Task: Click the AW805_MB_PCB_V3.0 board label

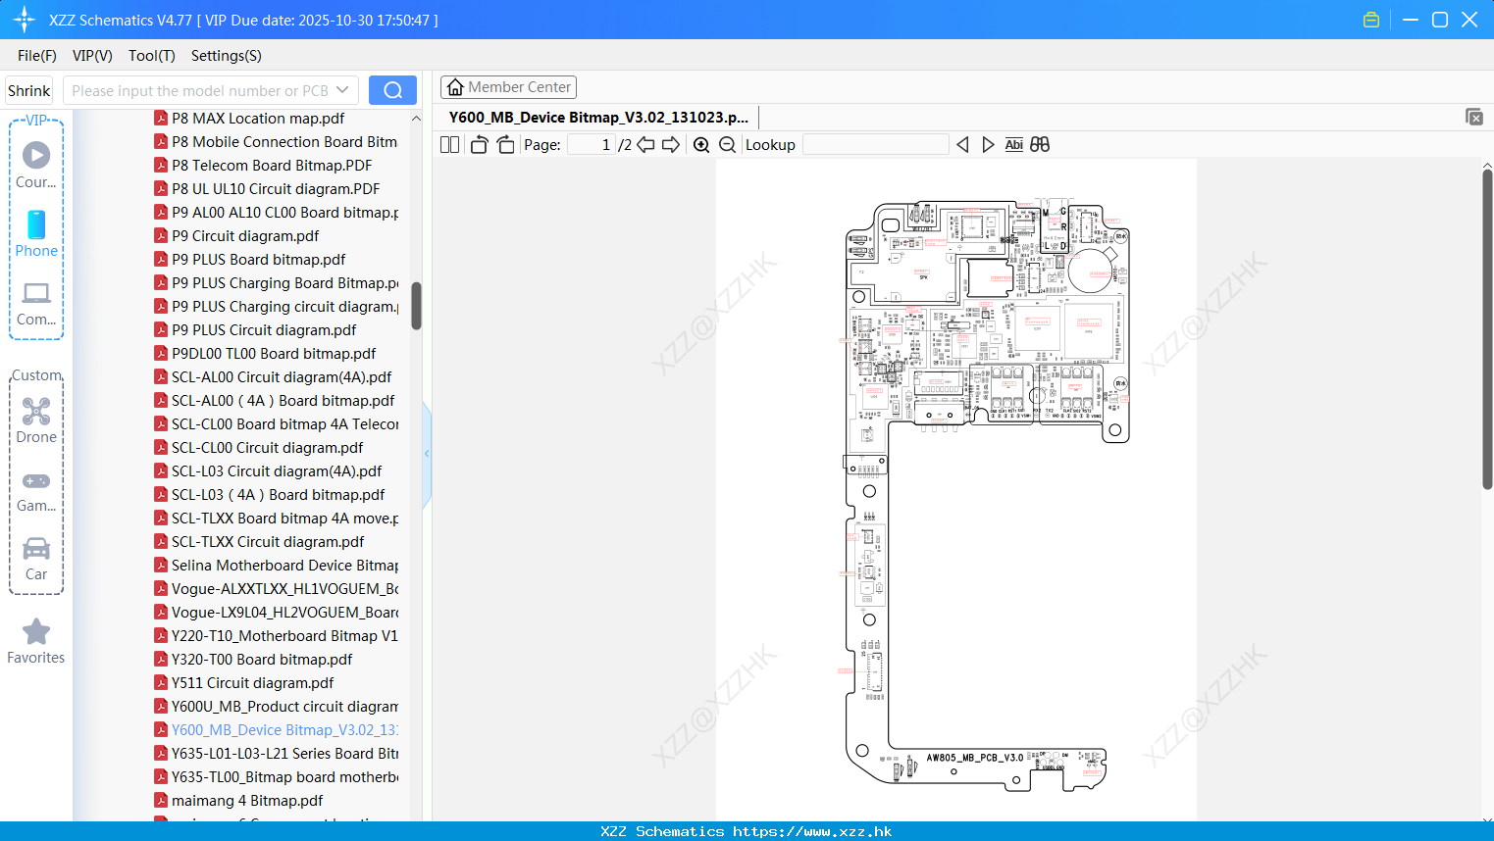Action: (975, 758)
